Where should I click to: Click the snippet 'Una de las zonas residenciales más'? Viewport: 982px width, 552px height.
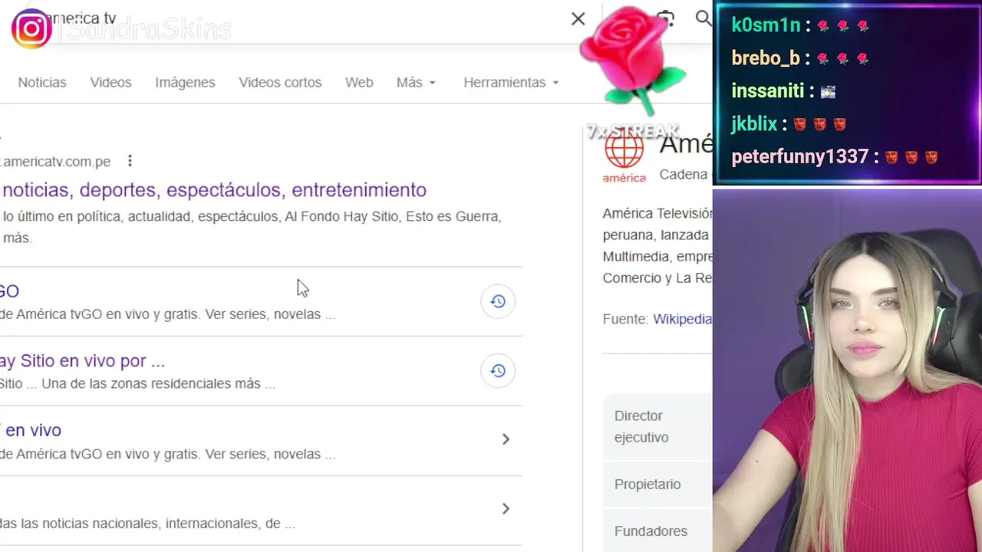coord(158,383)
